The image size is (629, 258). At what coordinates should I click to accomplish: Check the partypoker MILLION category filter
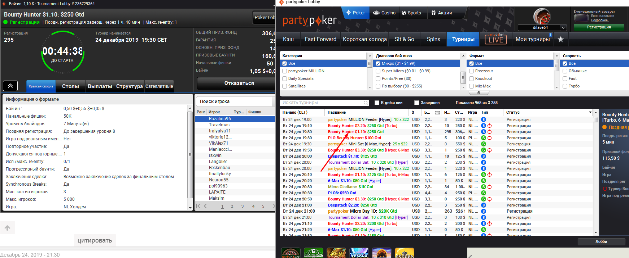click(x=285, y=71)
